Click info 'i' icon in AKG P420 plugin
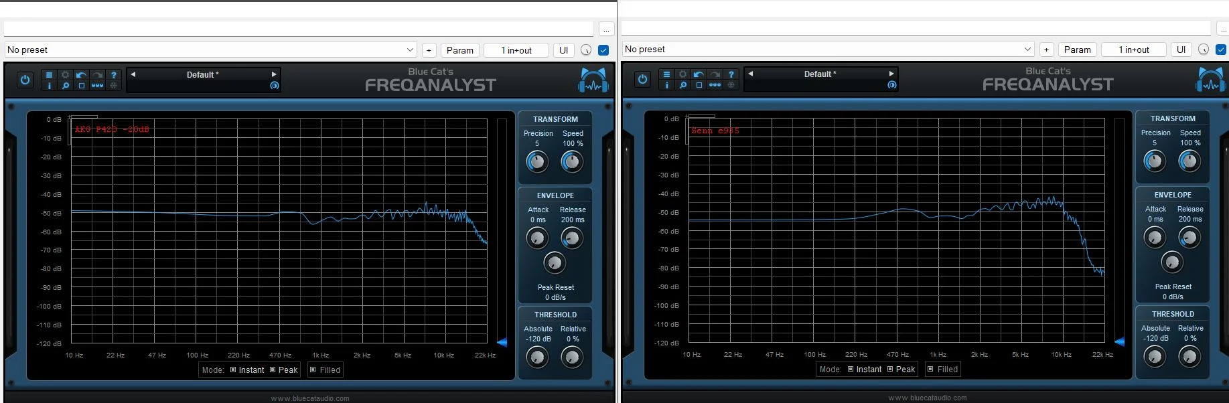Image resolution: width=1229 pixels, height=403 pixels. point(49,86)
